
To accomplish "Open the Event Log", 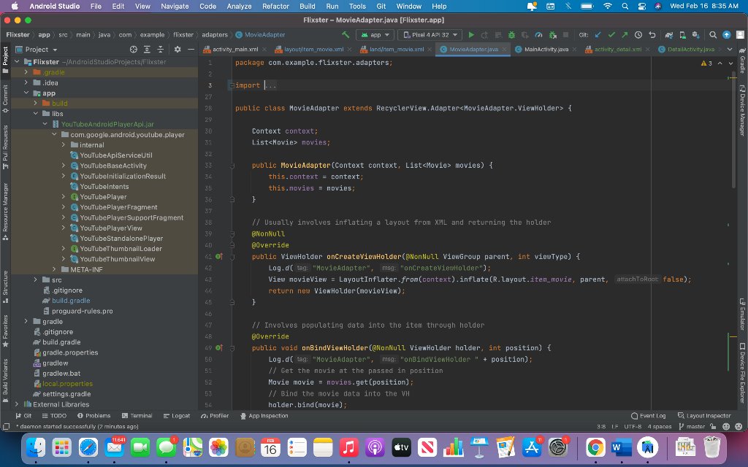I will (648, 415).
